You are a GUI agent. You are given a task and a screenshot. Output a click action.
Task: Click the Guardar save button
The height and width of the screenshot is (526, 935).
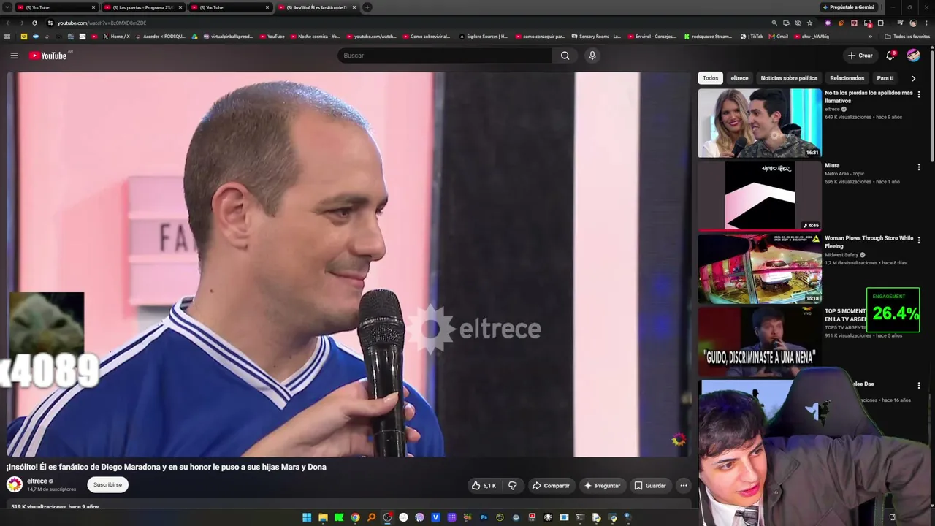(x=650, y=485)
